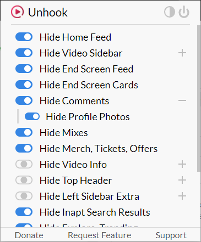Screen dimensions: 201x242
Task: Click the Unhook logo icon
Action: pyautogui.click(x=17, y=12)
